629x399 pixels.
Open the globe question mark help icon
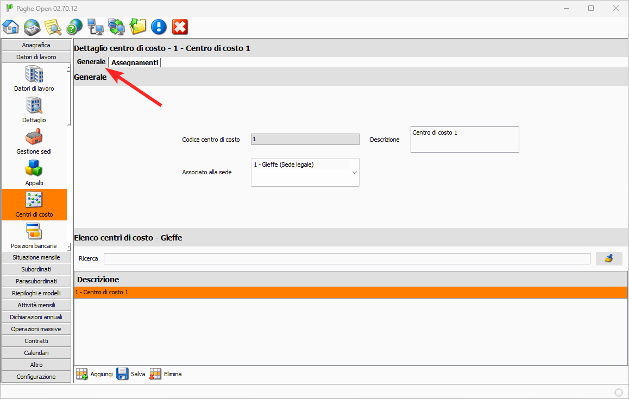pos(74,27)
